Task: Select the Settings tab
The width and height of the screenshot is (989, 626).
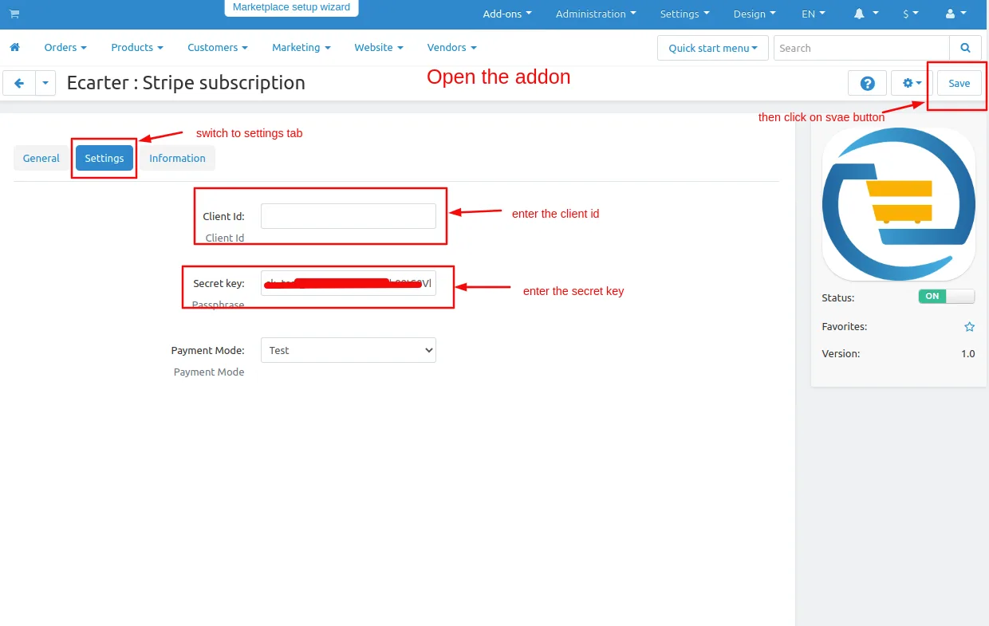Action: pos(104,158)
